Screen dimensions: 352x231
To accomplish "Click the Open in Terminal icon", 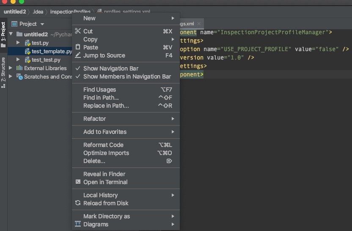I will pyautogui.click(x=78, y=182).
